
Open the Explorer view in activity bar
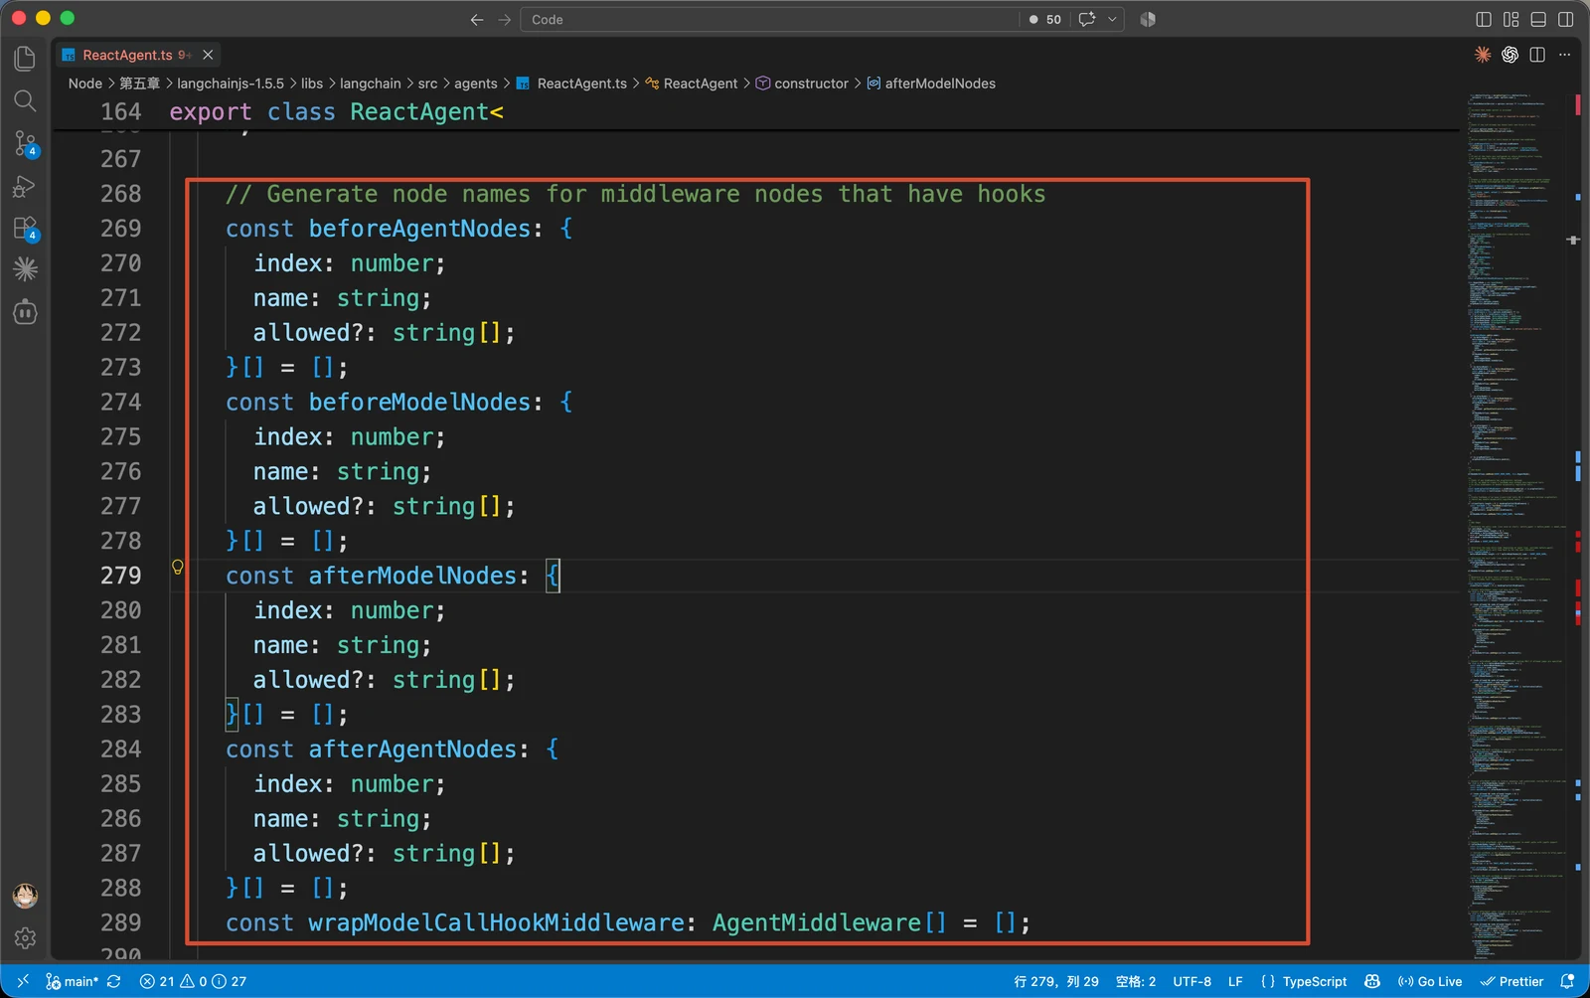[x=25, y=59]
